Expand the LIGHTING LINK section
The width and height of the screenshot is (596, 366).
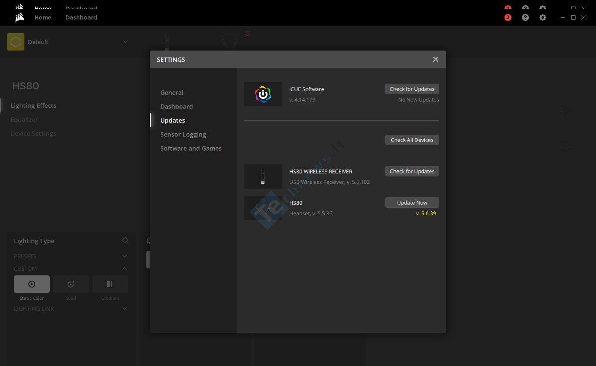[x=125, y=308]
